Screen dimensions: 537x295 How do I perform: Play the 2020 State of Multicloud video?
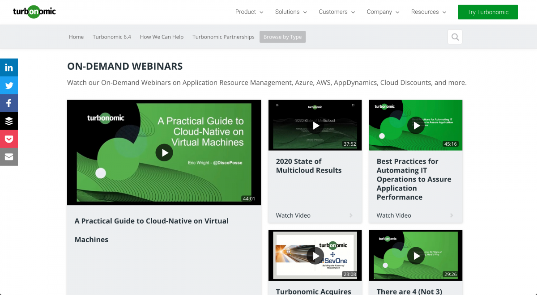pyautogui.click(x=316, y=126)
